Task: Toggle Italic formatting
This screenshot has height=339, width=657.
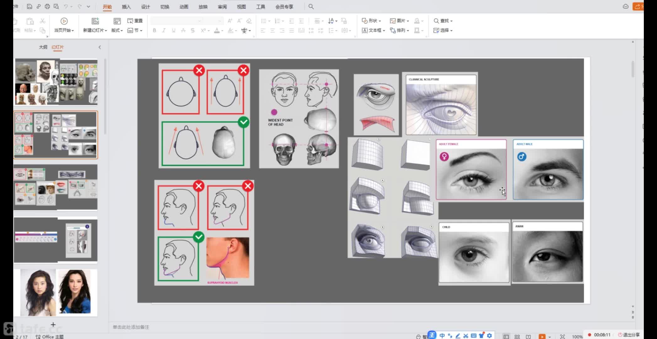Action: tap(164, 30)
